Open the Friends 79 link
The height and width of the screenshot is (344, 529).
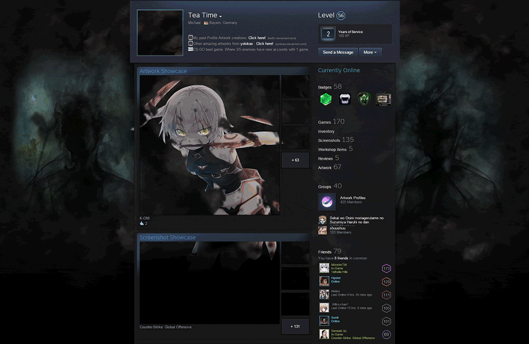click(x=330, y=252)
